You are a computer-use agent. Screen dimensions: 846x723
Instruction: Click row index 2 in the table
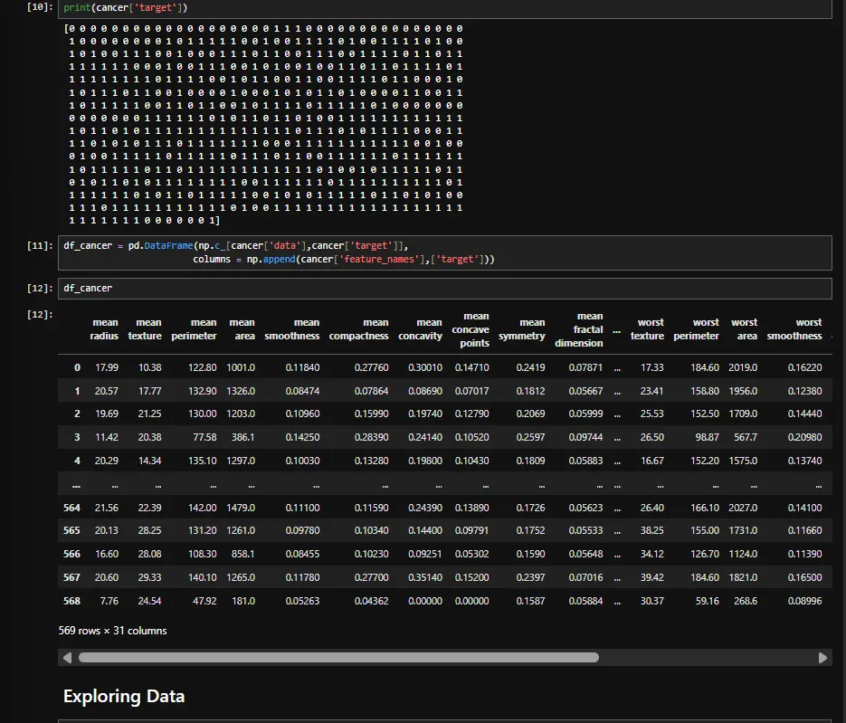[77, 414]
